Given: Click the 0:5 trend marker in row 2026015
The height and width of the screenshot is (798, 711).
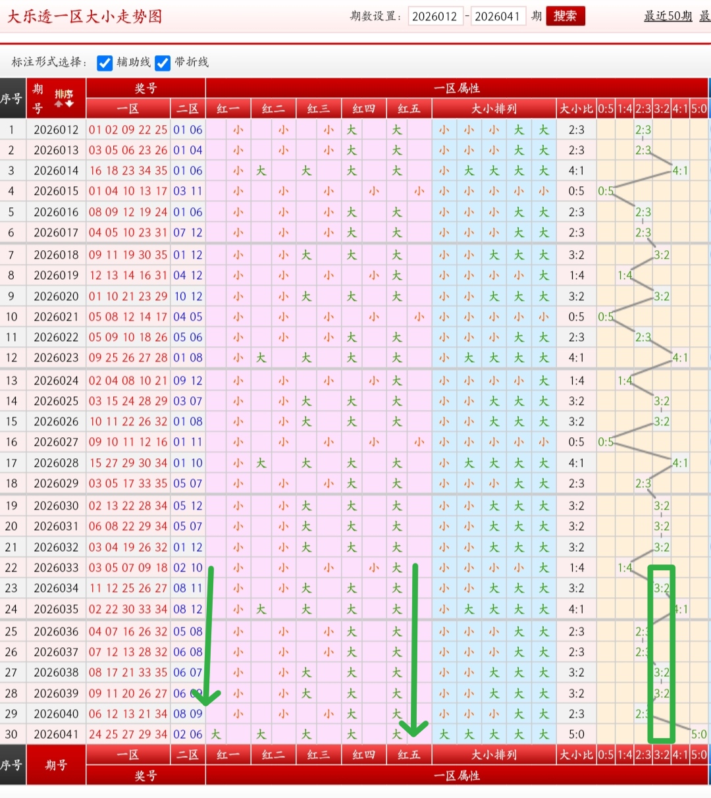Looking at the screenshot, I should [606, 191].
